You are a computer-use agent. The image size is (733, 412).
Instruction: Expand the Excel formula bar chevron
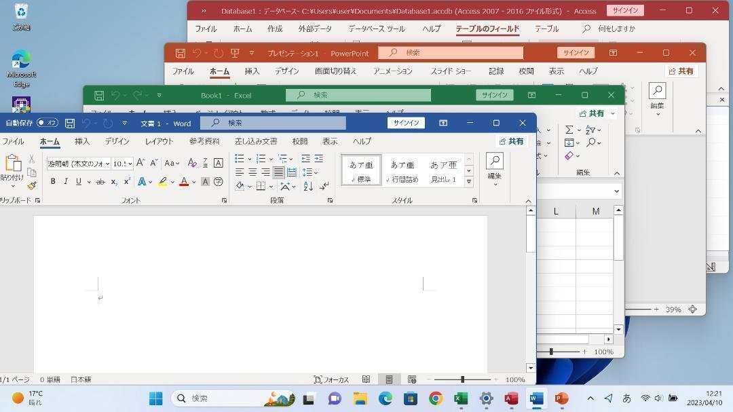click(x=616, y=191)
